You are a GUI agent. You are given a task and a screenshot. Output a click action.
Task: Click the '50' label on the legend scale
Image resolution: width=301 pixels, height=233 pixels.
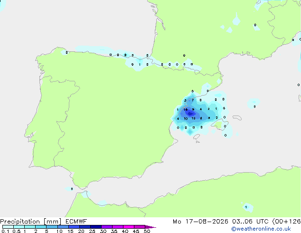147,231
